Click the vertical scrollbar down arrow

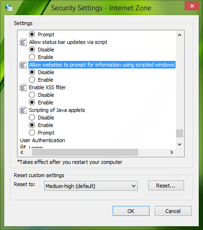click(179, 145)
